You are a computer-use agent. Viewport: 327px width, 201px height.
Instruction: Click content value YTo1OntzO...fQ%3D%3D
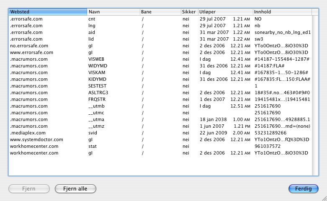(282, 139)
